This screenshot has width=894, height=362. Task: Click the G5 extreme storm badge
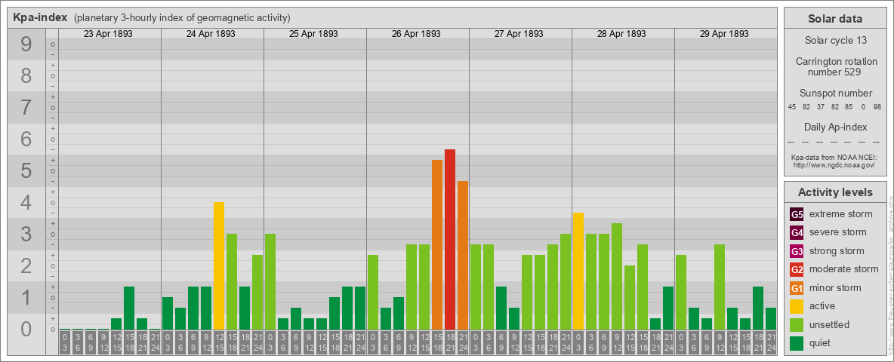coord(797,214)
